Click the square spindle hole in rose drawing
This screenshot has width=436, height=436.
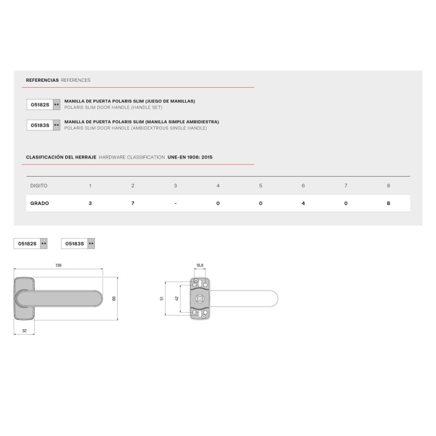pyautogui.click(x=199, y=299)
